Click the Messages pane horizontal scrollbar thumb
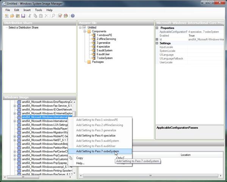227x182 pixels. [150, 176]
